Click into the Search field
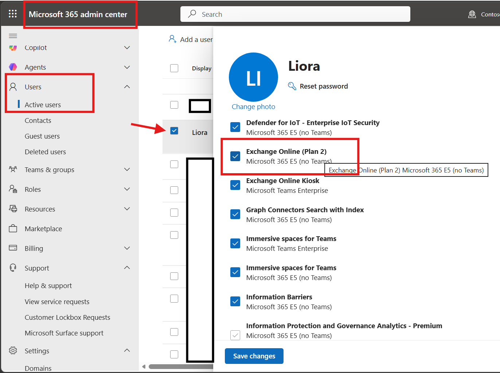Screen dimensions: 500x373 click(x=295, y=14)
